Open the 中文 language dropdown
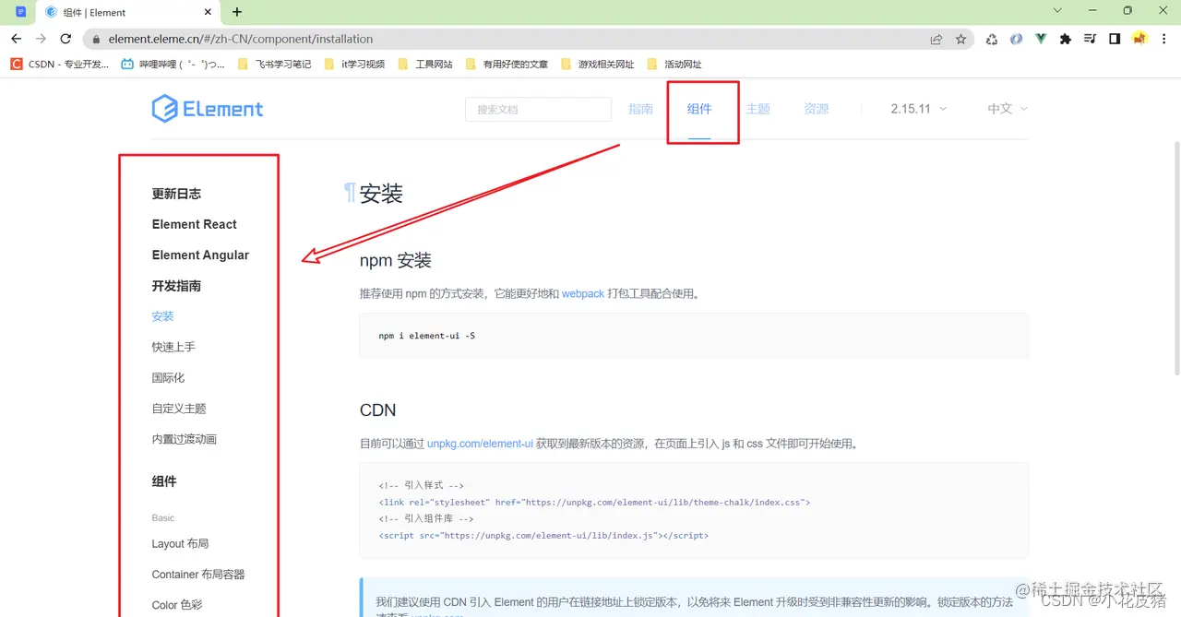This screenshot has height=617, width=1181. [x=1008, y=109]
